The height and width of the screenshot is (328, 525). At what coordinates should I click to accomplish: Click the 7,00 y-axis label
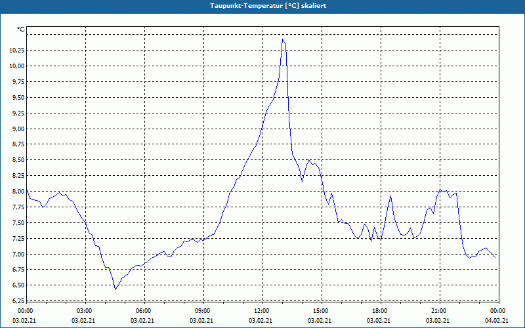19,254
